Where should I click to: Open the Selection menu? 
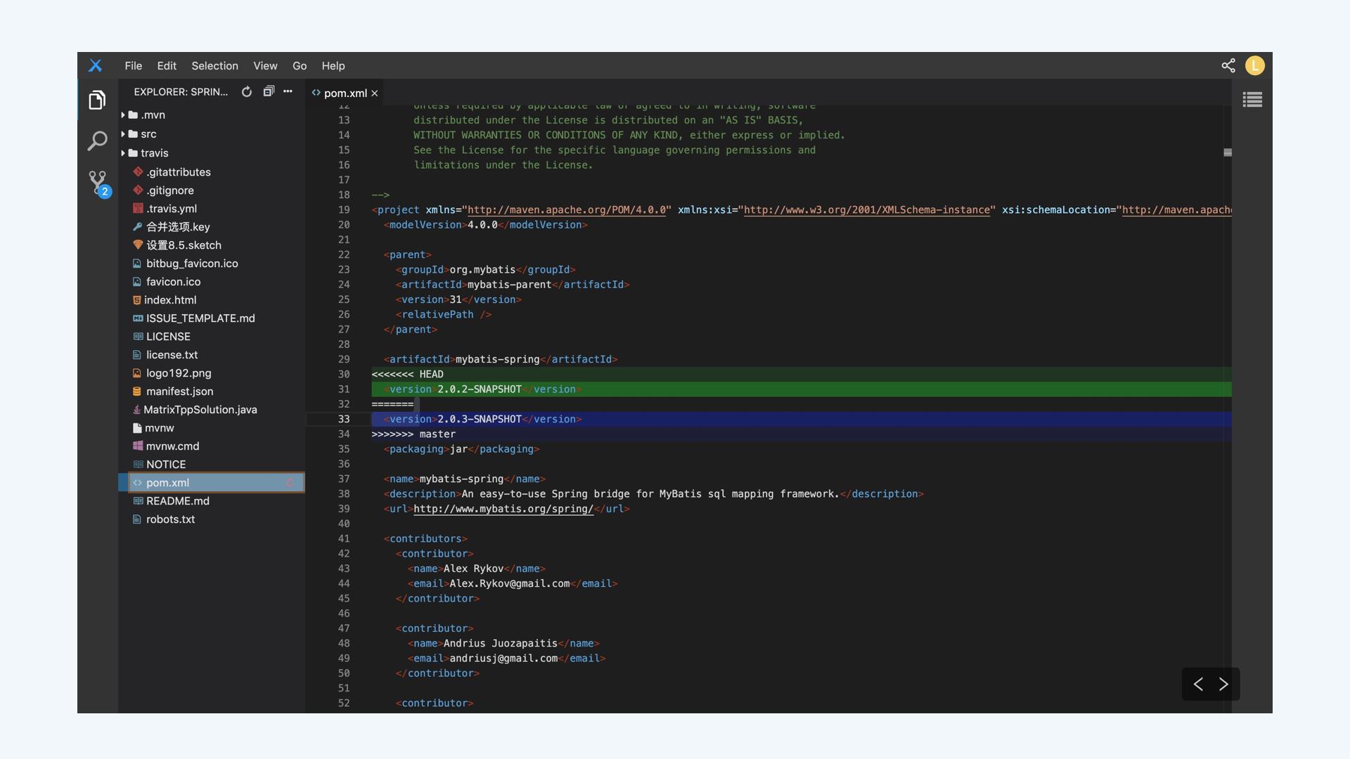click(214, 65)
